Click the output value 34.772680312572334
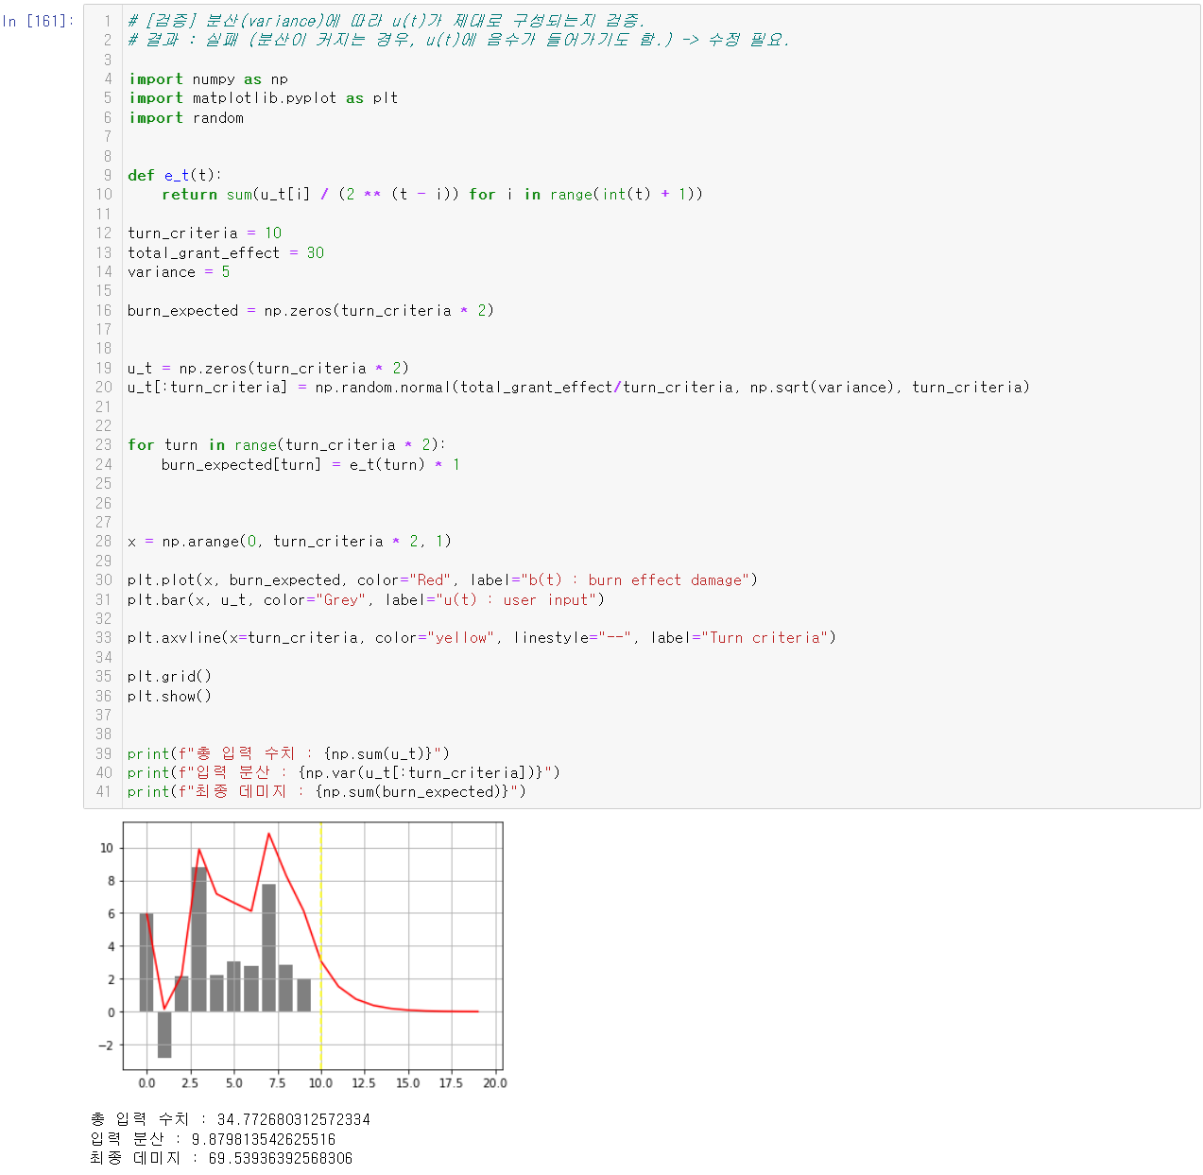The image size is (1203, 1175). (293, 1120)
